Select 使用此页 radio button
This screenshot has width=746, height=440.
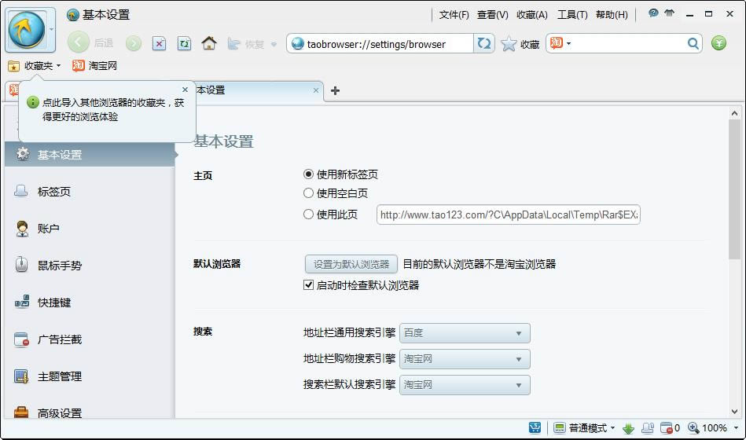tap(308, 214)
